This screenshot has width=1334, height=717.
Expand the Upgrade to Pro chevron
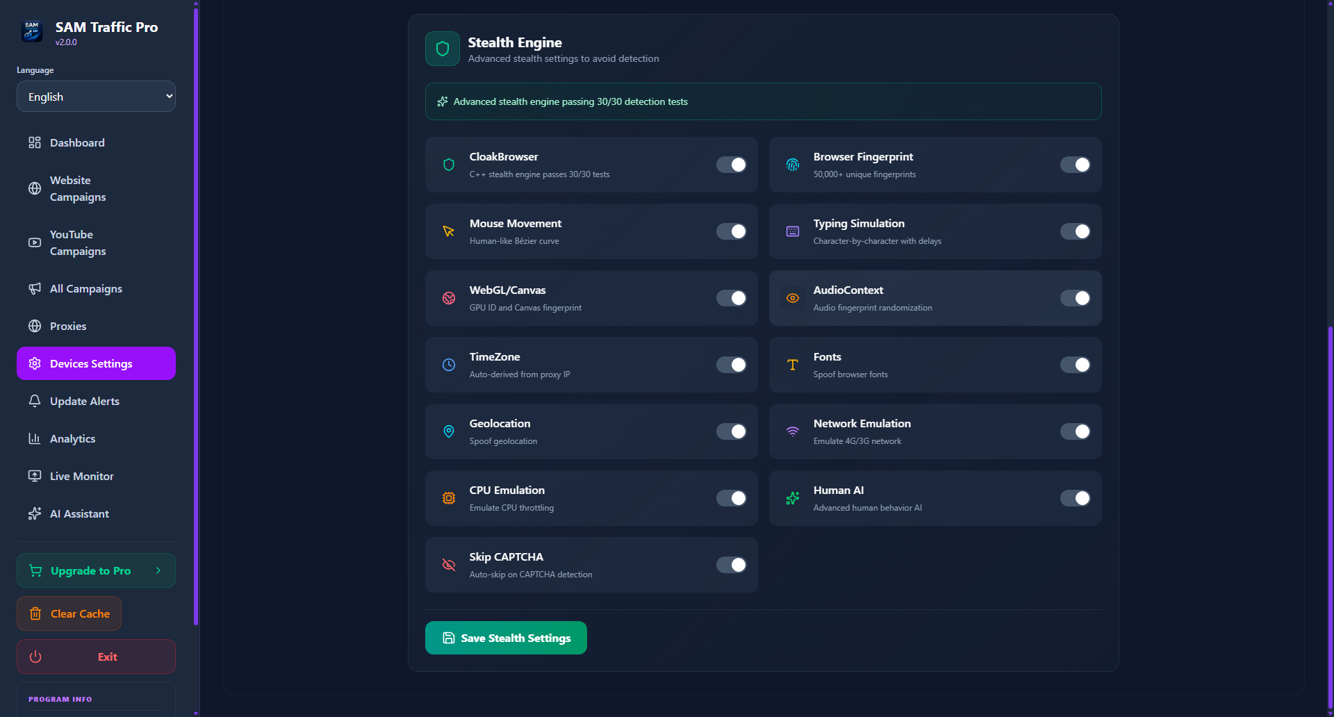pyautogui.click(x=158, y=570)
